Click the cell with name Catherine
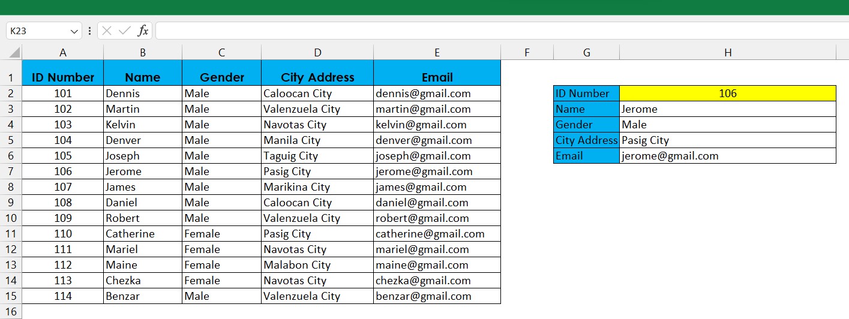Image resolution: width=849 pixels, height=319 pixels. point(143,234)
